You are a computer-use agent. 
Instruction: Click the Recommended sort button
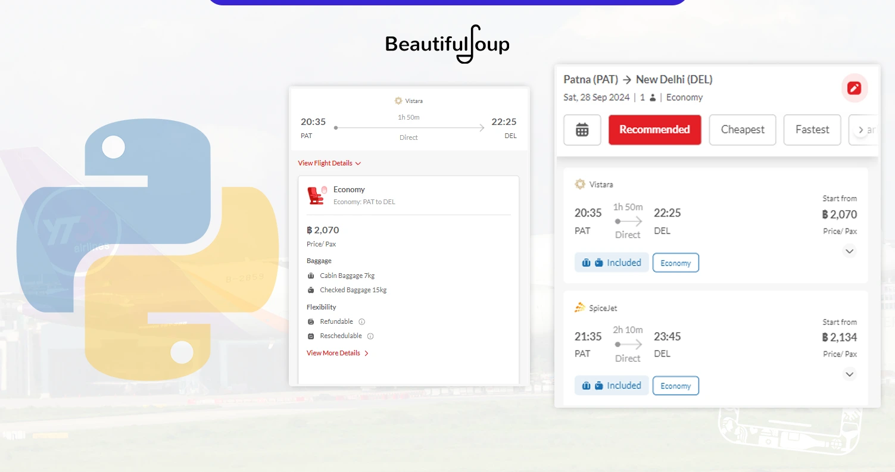654,130
